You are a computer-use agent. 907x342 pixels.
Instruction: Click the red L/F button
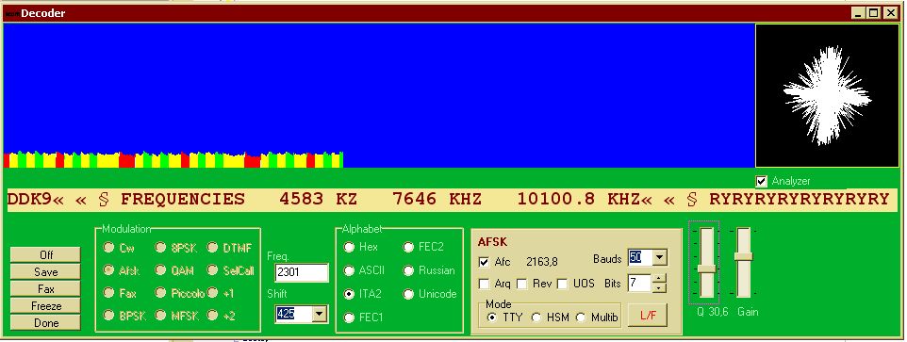coord(648,316)
